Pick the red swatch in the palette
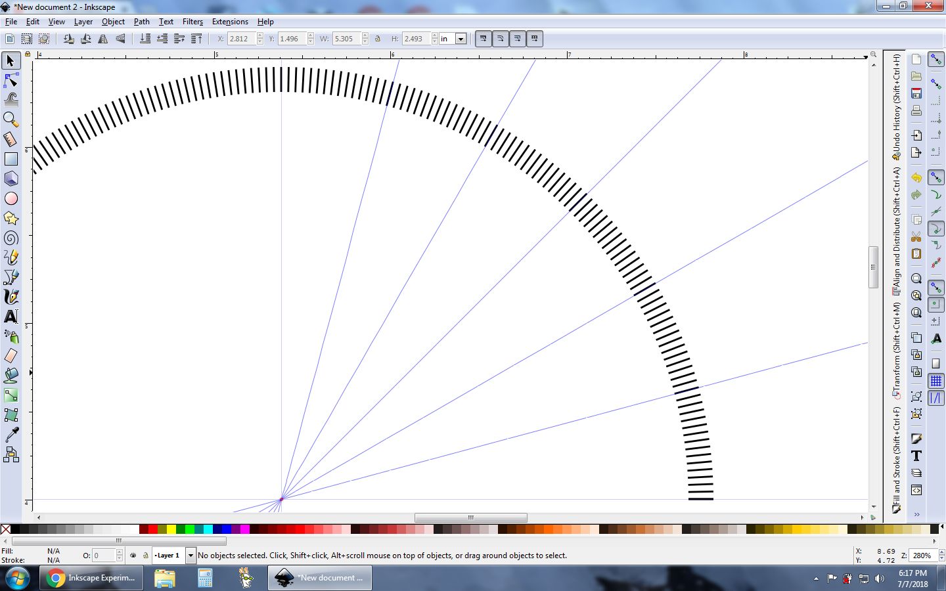946x591 pixels. [152, 529]
